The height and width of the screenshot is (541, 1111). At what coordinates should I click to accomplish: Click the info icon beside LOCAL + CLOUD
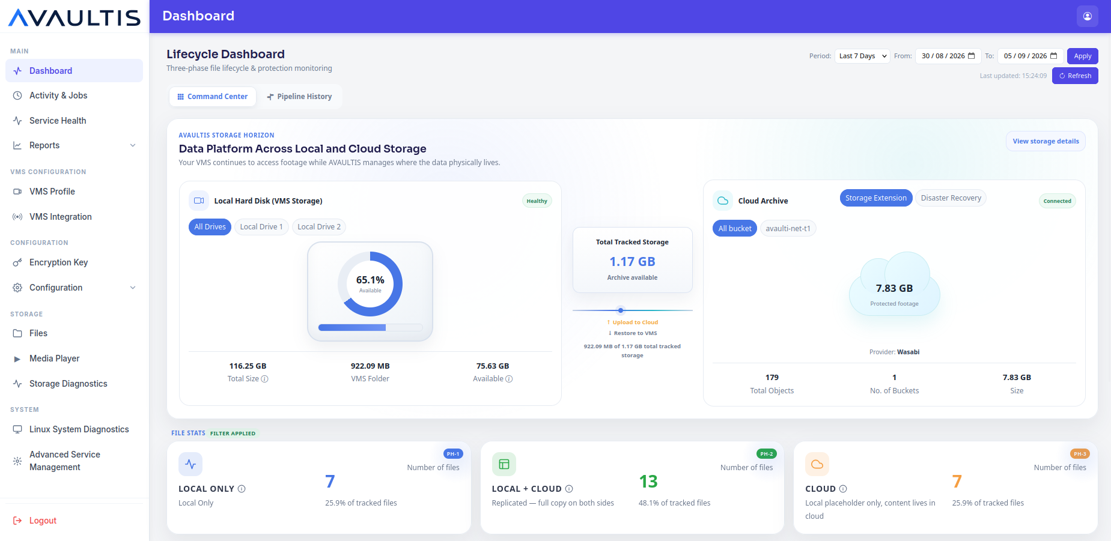tap(569, 489)
